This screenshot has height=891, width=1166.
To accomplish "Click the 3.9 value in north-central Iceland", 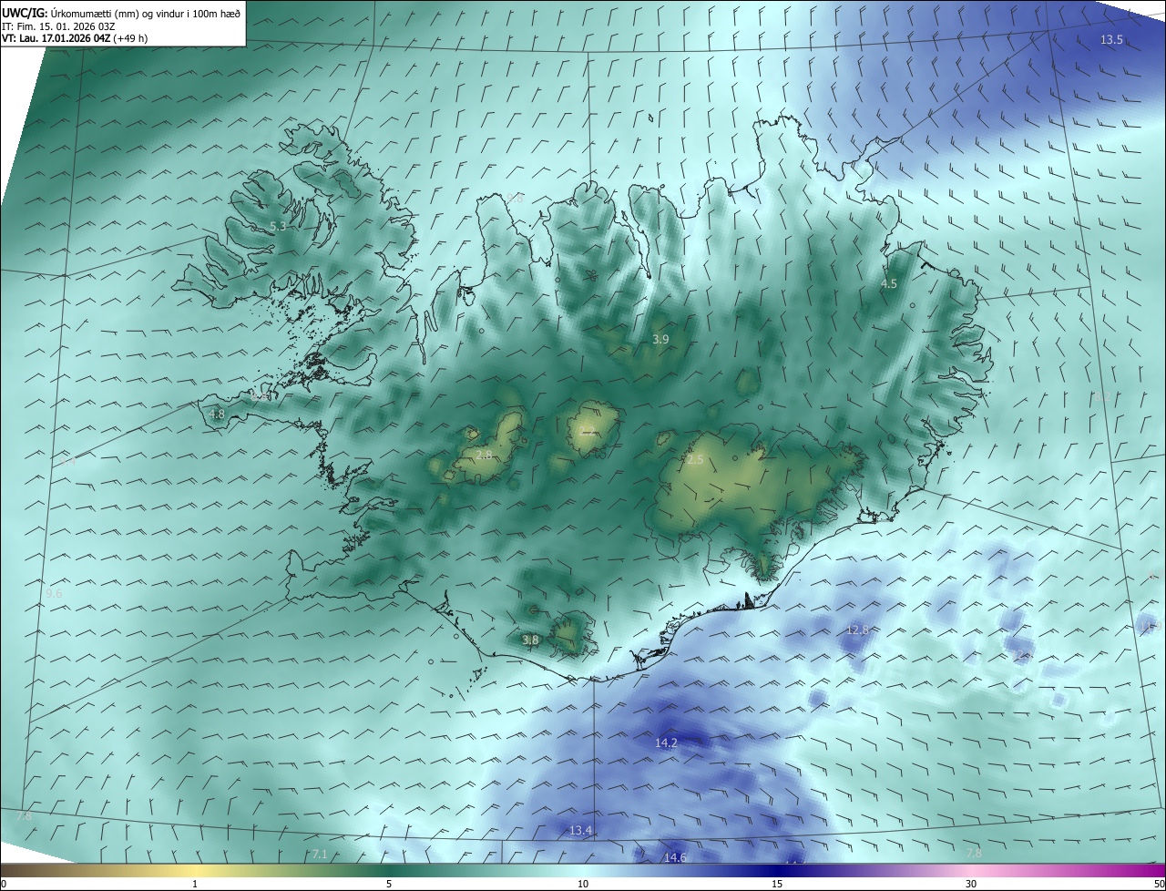I will click(660, 339).
